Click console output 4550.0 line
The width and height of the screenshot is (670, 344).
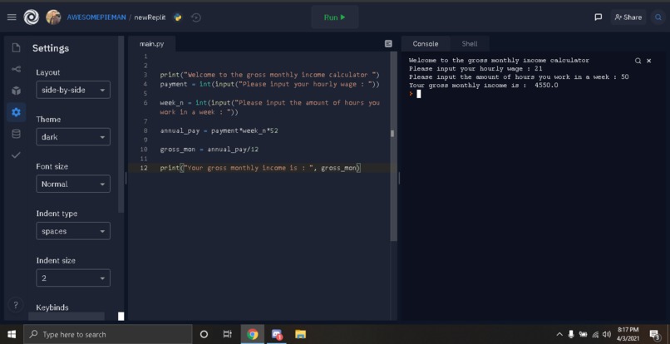pyautogui.click(x=483, y=86)
